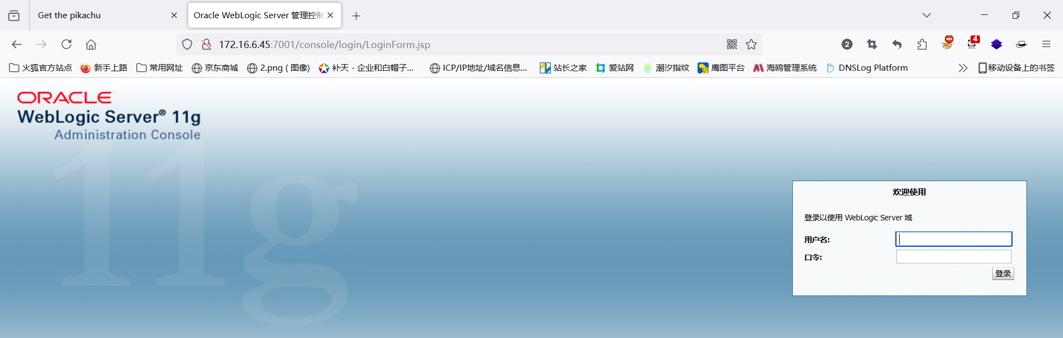Restore down the browser window
Viewport: 1063px width, 338px height.
(x=1015, y=15)
